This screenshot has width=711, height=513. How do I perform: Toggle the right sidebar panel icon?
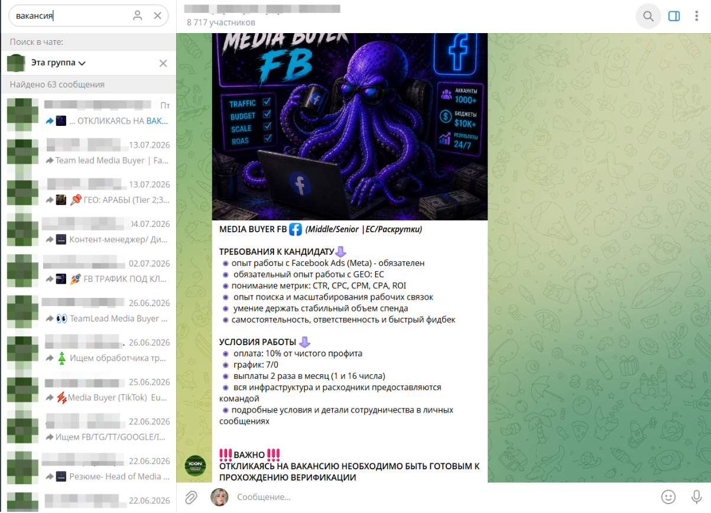[674, 16]
